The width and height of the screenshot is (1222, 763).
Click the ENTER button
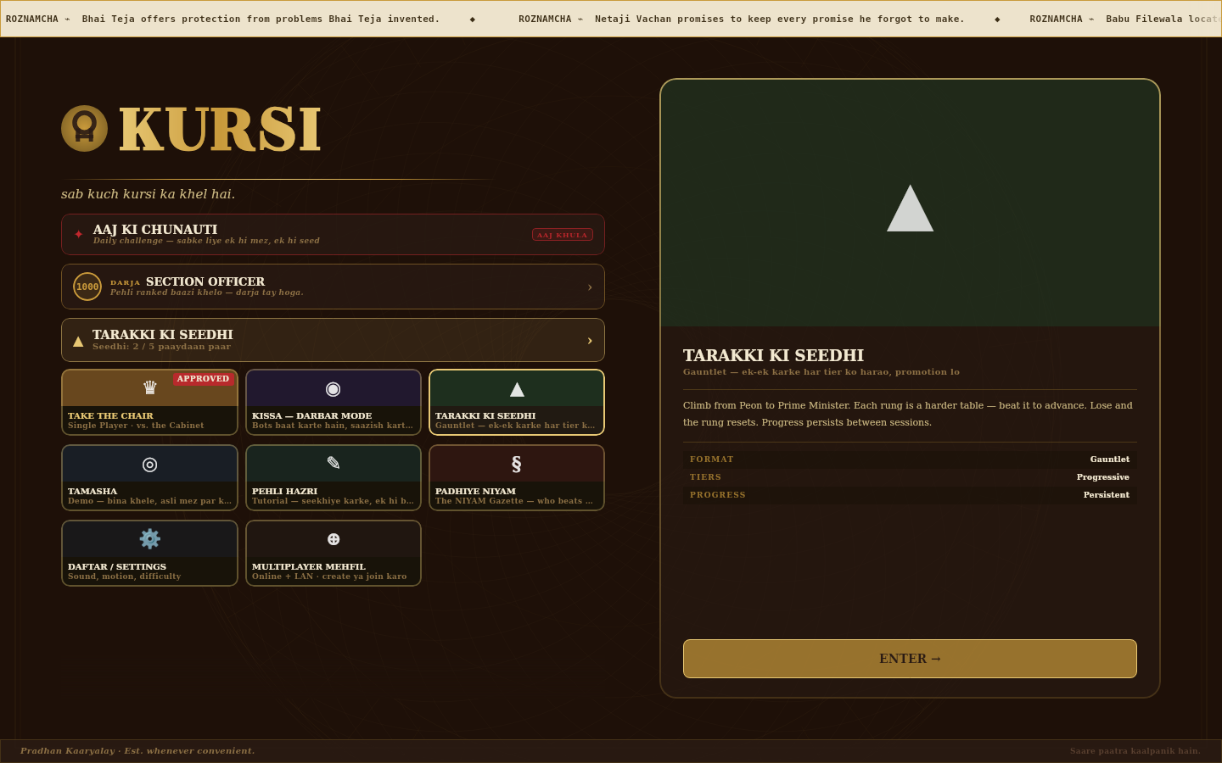[x=910, y=659]
